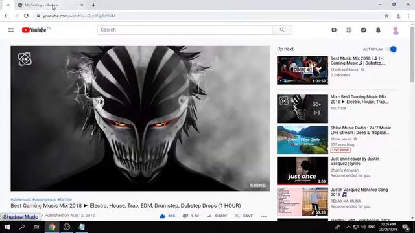Open Windows taskbar search
This screenshot has width=415, height=233.
pos(22,227)
